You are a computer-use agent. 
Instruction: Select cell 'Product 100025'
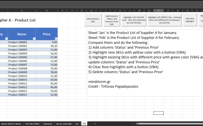click(x=22, y=91)
